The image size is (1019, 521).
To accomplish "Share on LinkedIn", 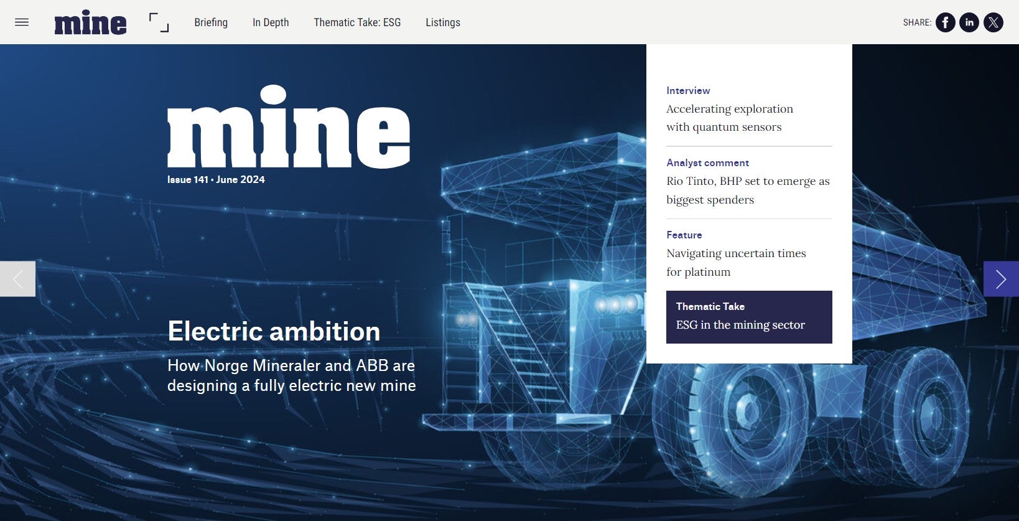I will (969, 22).
